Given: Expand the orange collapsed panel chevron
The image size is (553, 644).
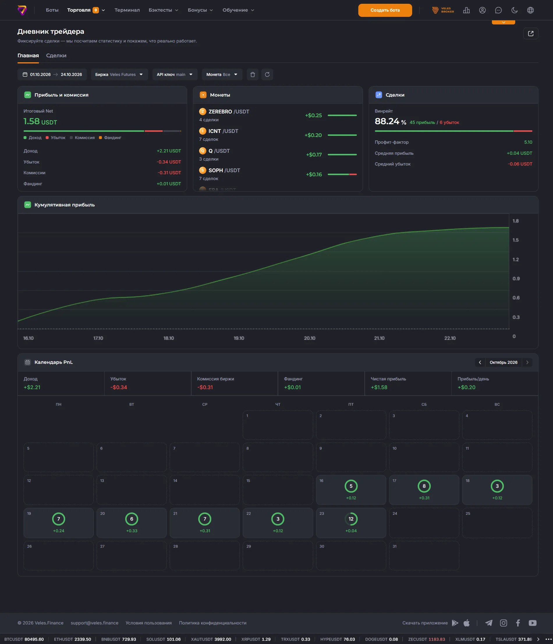Looking at the screenshot, I should pos(503,22).
